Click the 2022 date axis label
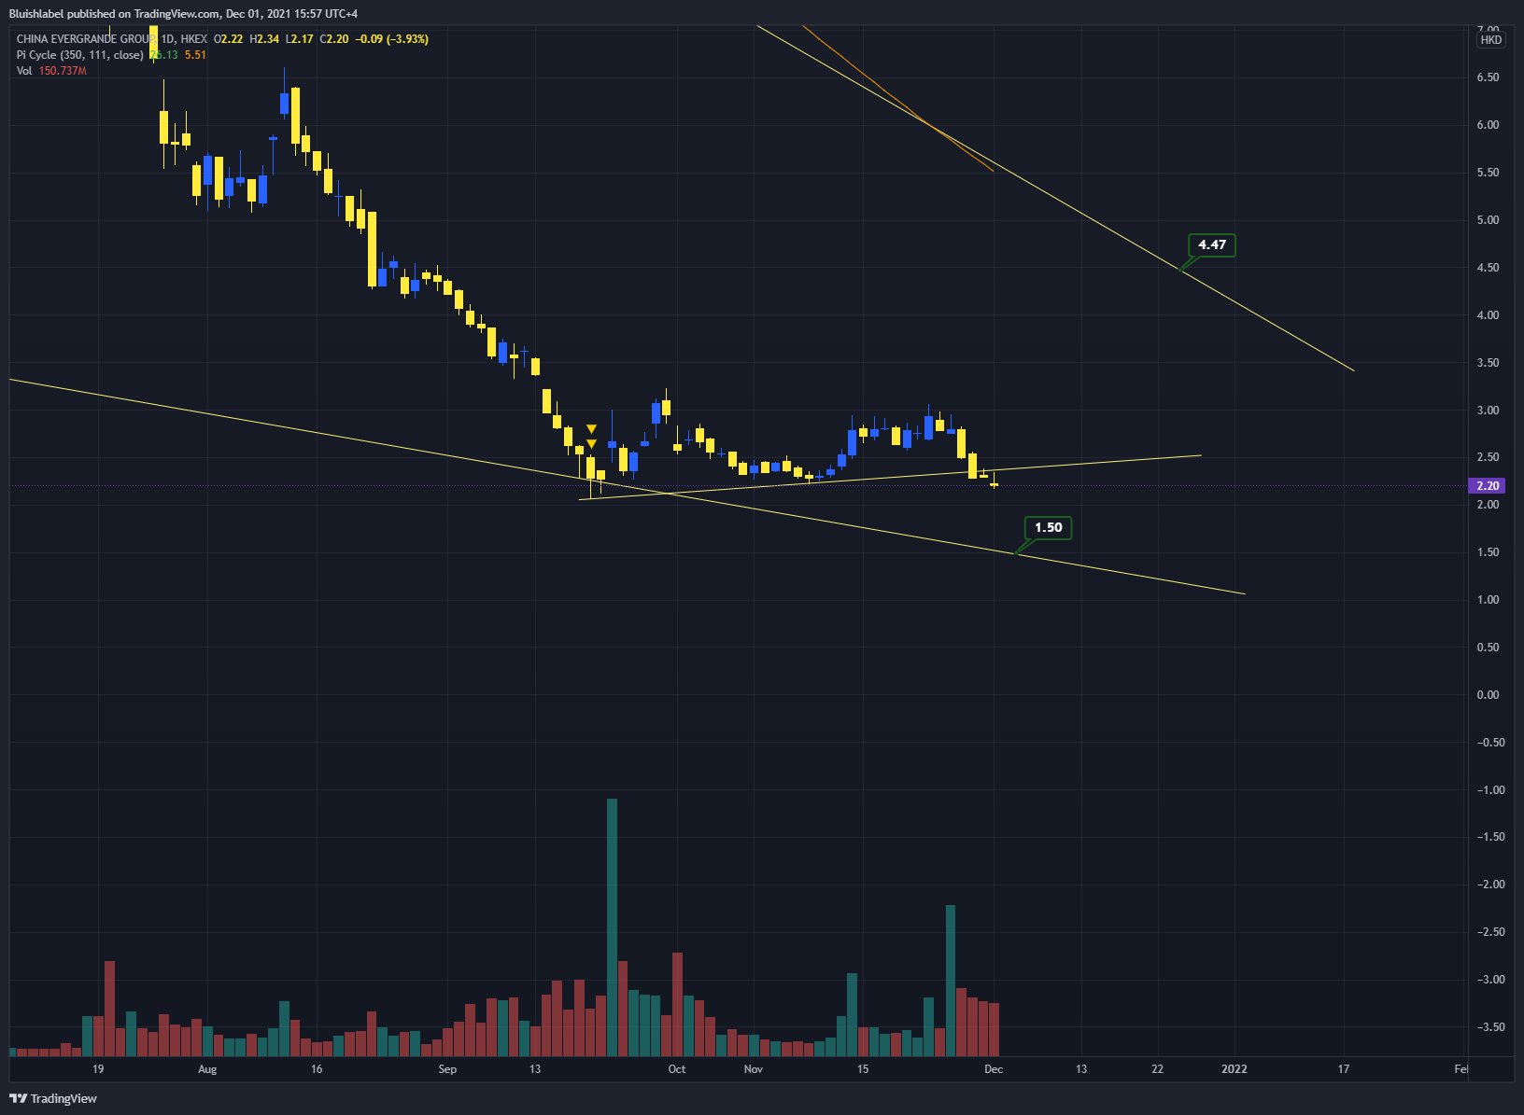This screenshot has height=1115, width=1524. pyautogui.click(x=1234, y=1069)
